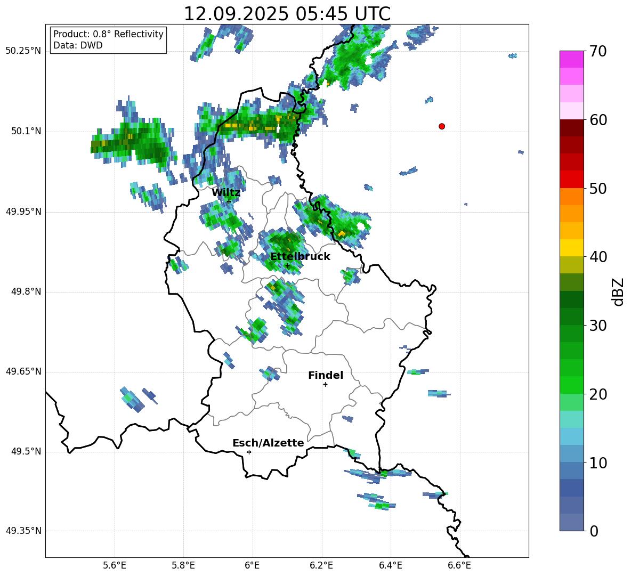
Task: Click the 6.6°E longitude label
Action: (459, 565)
